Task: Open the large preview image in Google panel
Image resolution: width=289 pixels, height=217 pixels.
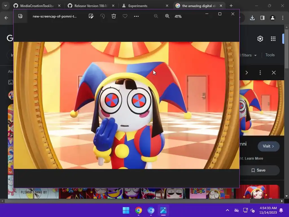Action: point(262,108)
